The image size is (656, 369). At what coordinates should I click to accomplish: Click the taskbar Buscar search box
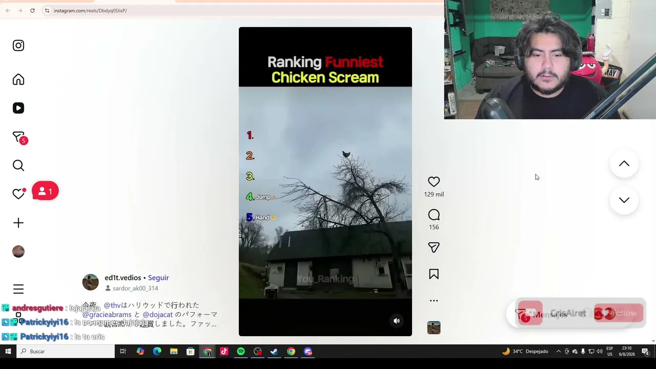[x=66, y=352]
